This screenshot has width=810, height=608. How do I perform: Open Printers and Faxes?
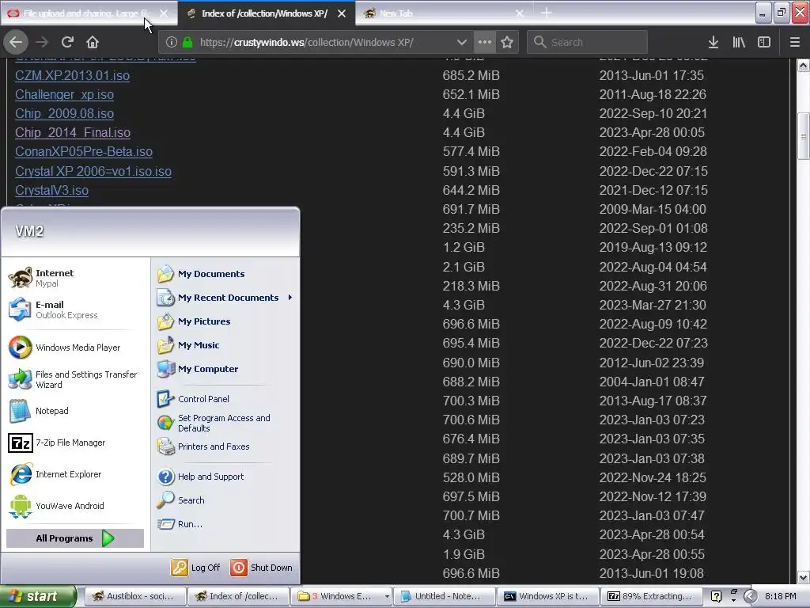[x=225, y=446]
